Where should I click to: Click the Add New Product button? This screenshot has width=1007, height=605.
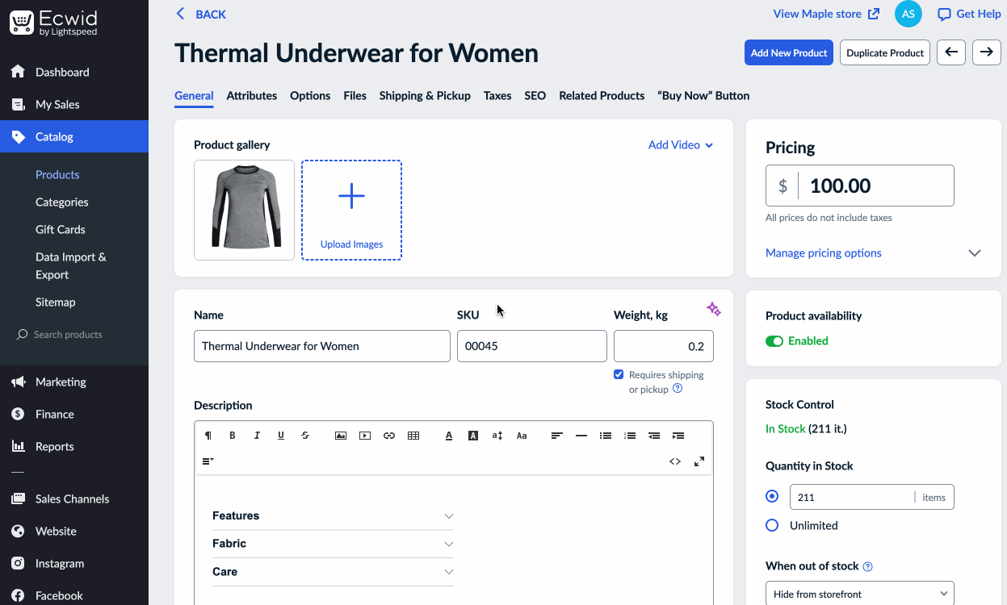tap(789, 53)
